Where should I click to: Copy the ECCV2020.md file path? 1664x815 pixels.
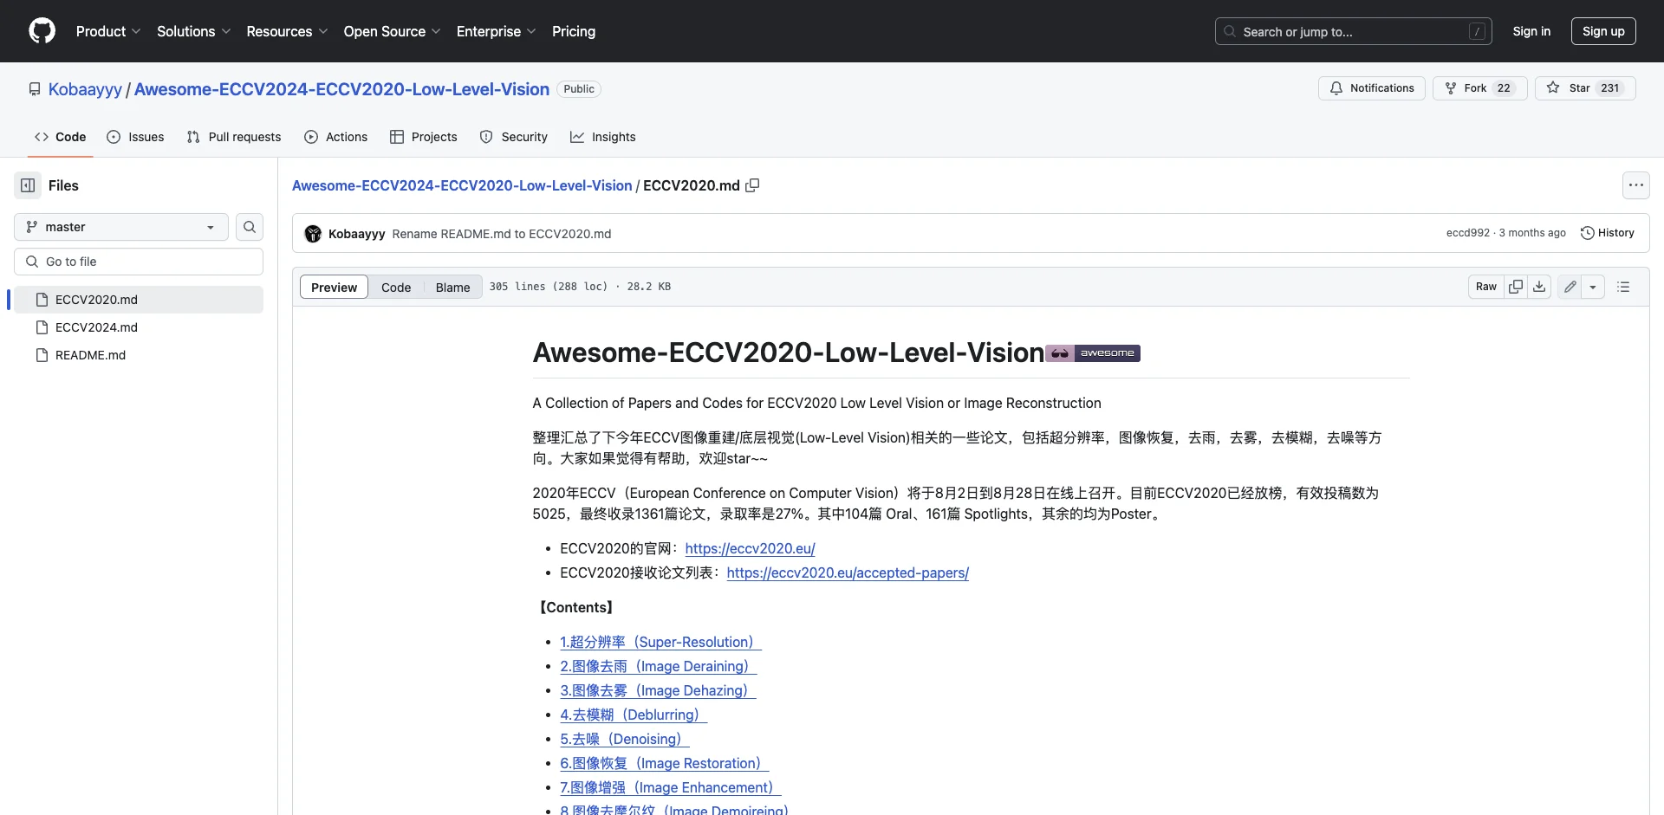point(752,185)
